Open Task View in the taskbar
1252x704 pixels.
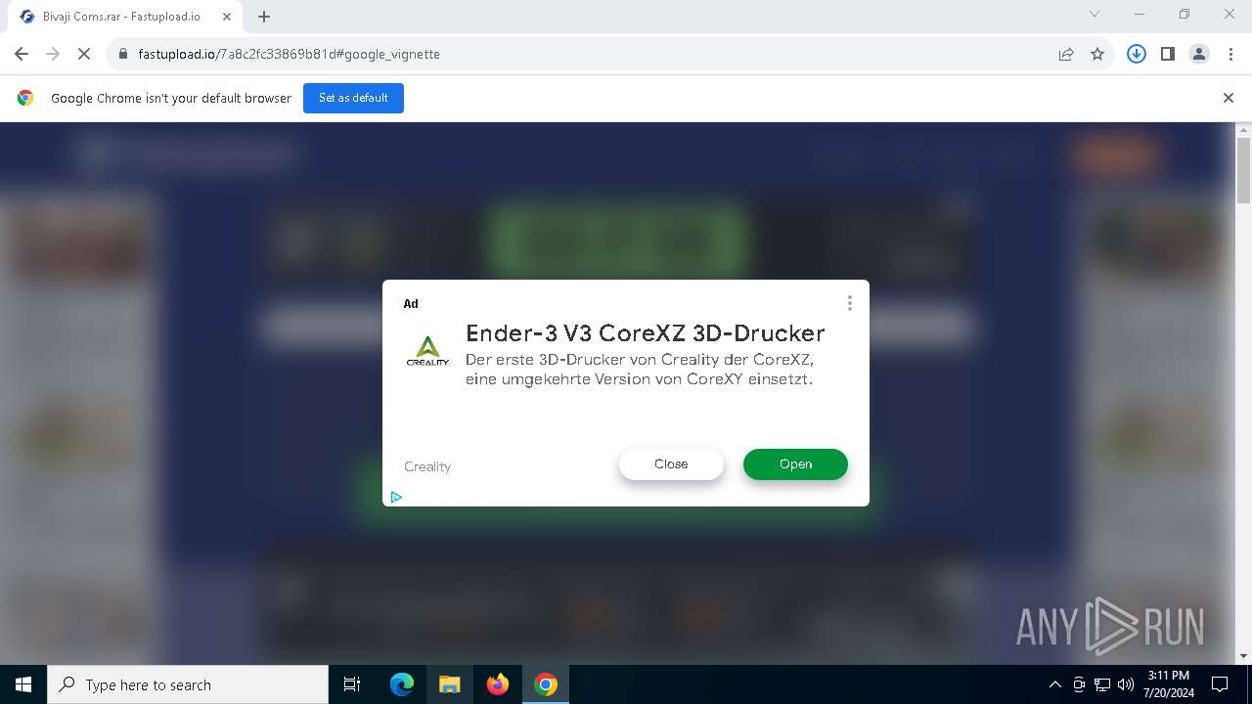352,684
